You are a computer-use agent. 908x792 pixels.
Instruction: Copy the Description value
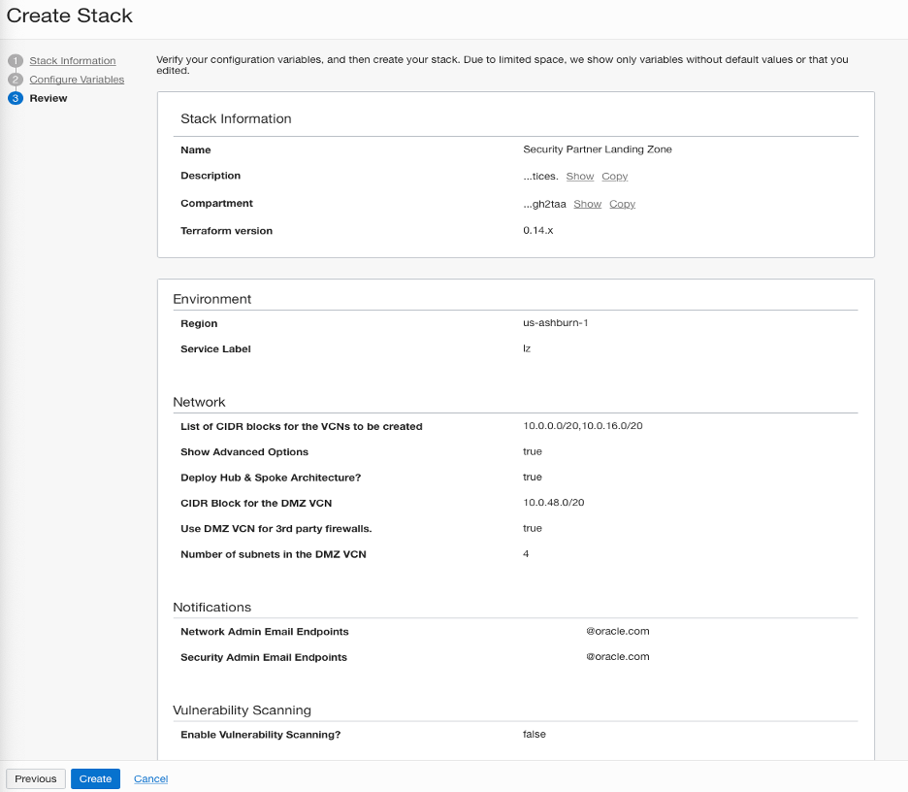[x=614, y=177]
